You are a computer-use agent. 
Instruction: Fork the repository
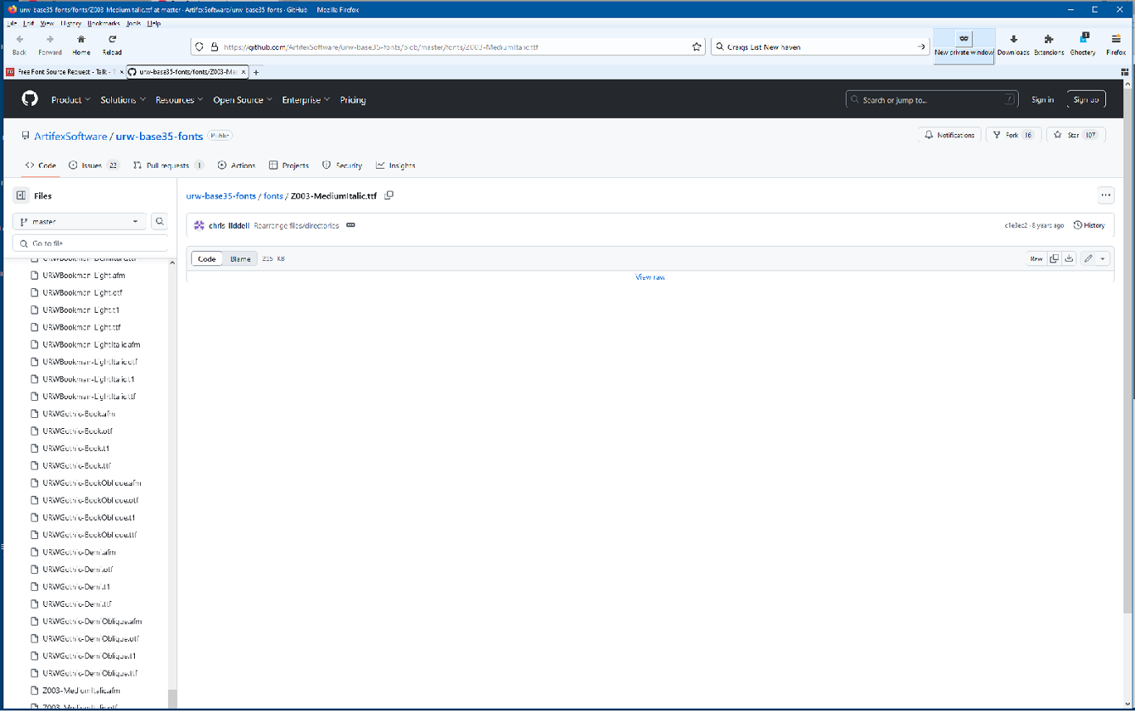pyautogui.click(x=1013, y=135)
